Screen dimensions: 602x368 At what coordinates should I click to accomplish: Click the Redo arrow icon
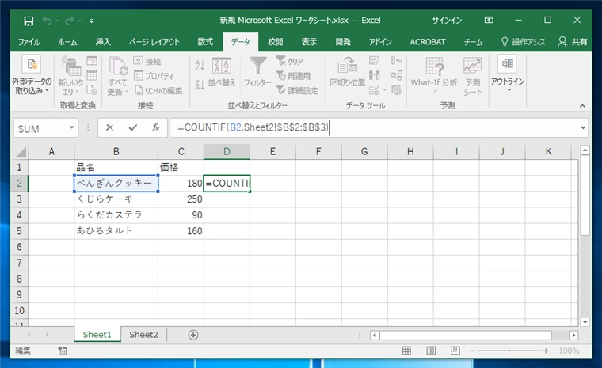coord(70,21)
